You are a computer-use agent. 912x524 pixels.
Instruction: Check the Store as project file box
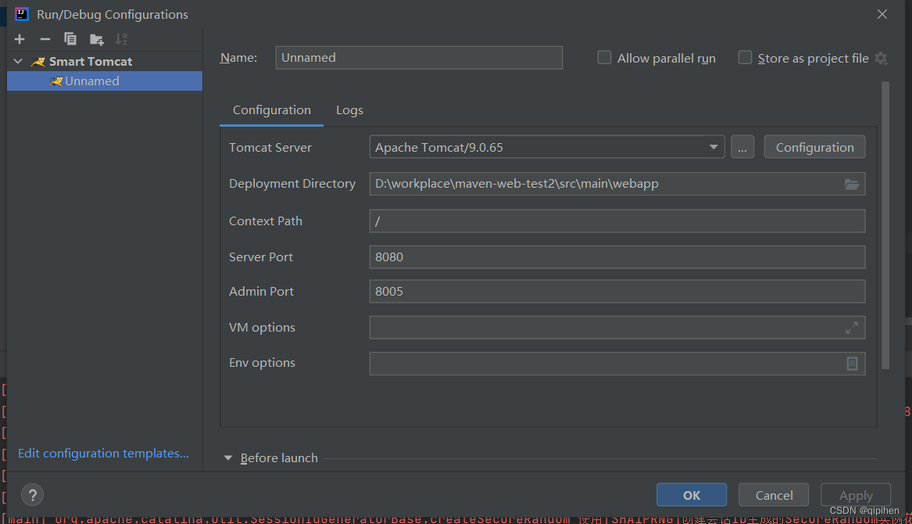(x=745, y=58)
